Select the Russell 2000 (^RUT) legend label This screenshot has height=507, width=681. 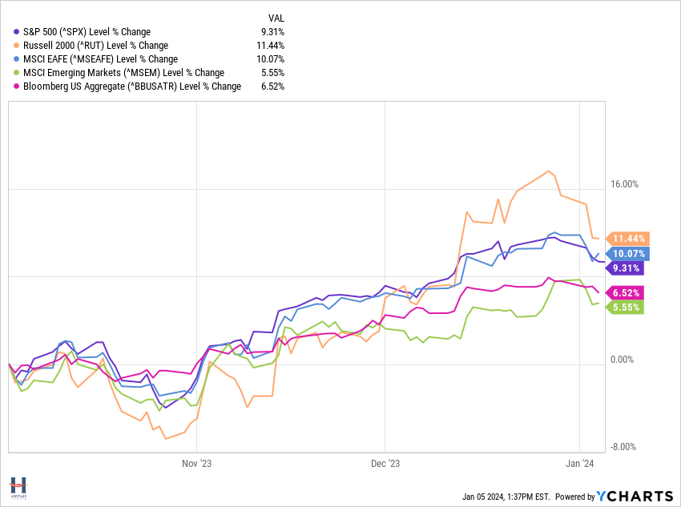click(95, 46)
